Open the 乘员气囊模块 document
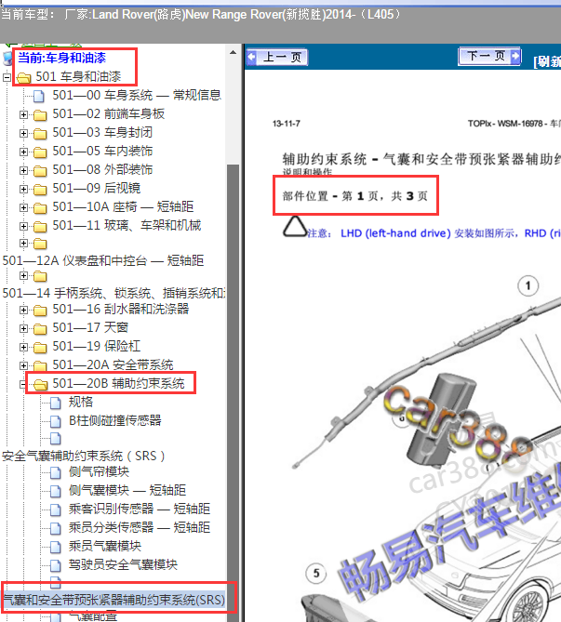Viewport: 561px width, 622px height. (105, 547)
